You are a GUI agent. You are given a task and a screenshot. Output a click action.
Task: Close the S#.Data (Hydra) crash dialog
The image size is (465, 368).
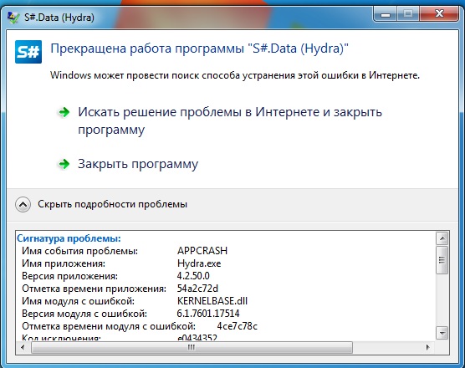[x=439, y=14]
